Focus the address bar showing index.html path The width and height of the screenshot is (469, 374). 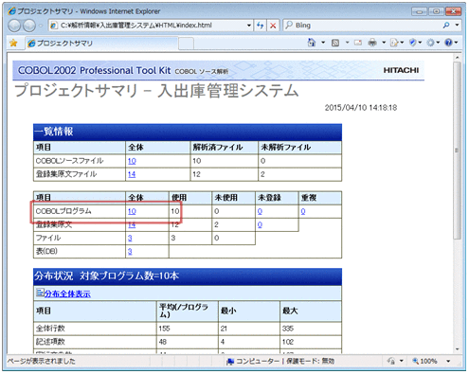click(150, 26)
